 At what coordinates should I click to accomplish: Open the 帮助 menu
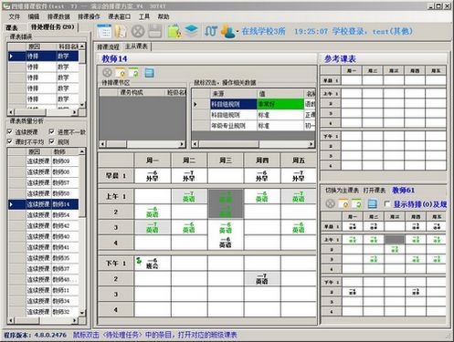(164, 16)
